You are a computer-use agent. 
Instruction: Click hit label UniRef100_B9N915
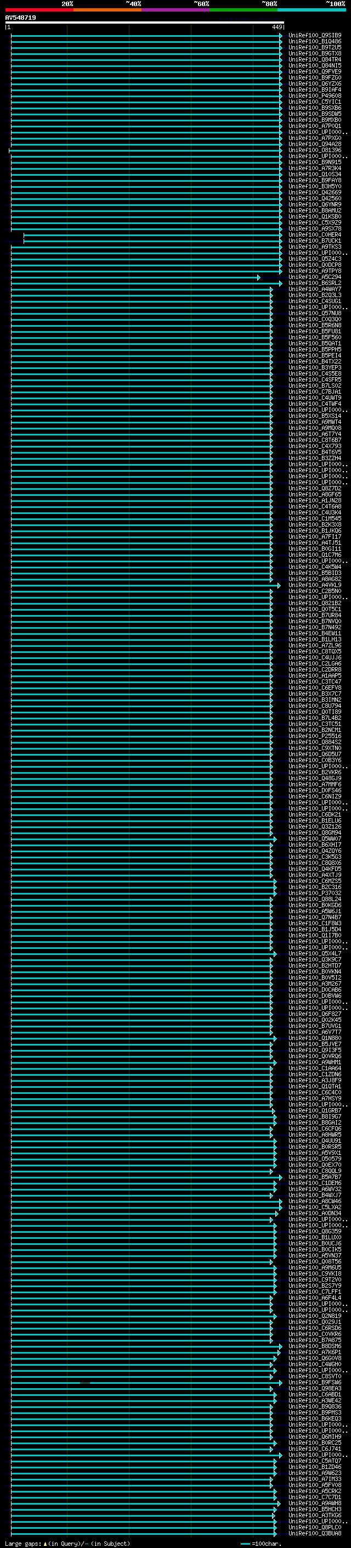(x=315, y=162)
